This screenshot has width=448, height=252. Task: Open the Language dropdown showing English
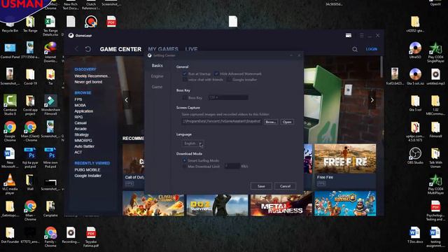click(193, 143)
